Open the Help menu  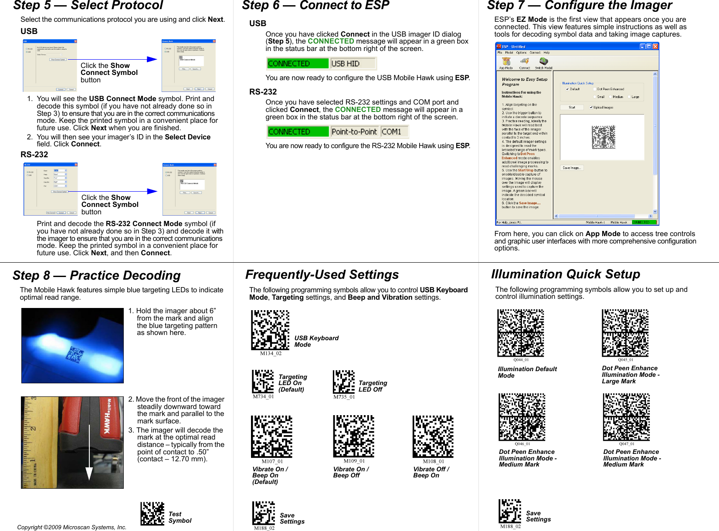click(547, 52)
